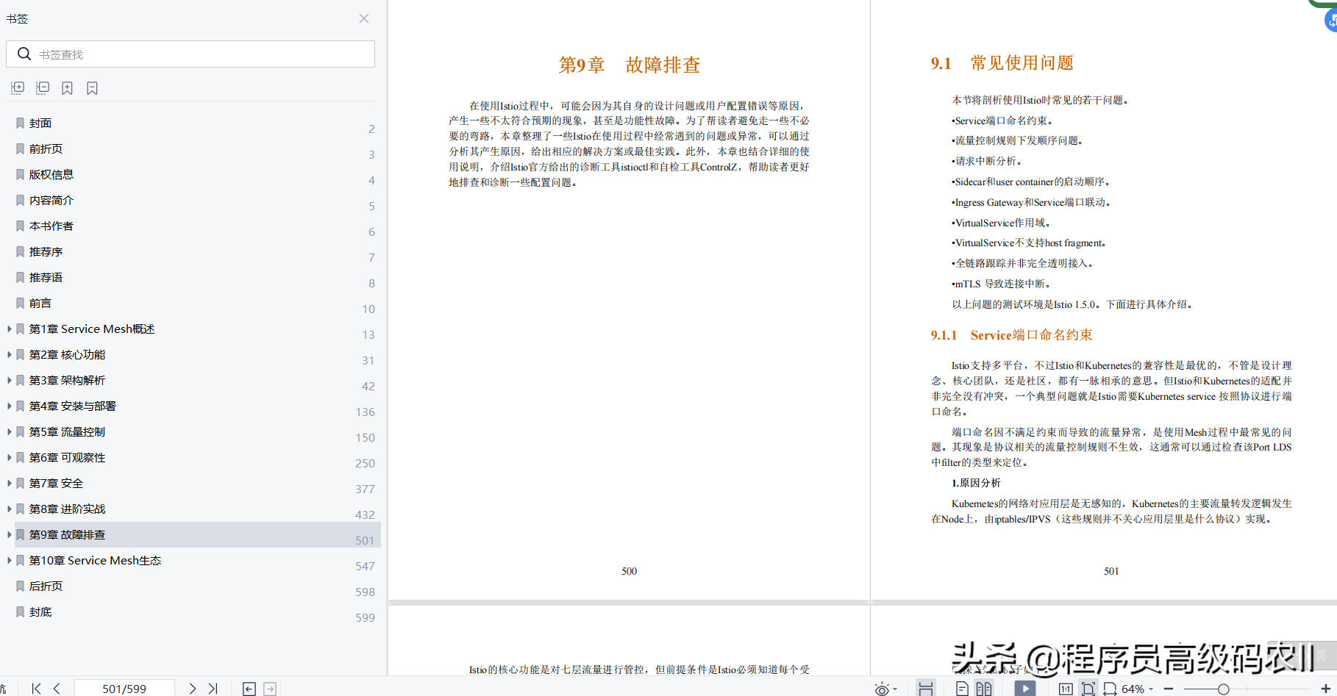This screenshot has width=1337, height=696.
Task: Zoom in with the plus button
Action: [x=1326, y=689]
